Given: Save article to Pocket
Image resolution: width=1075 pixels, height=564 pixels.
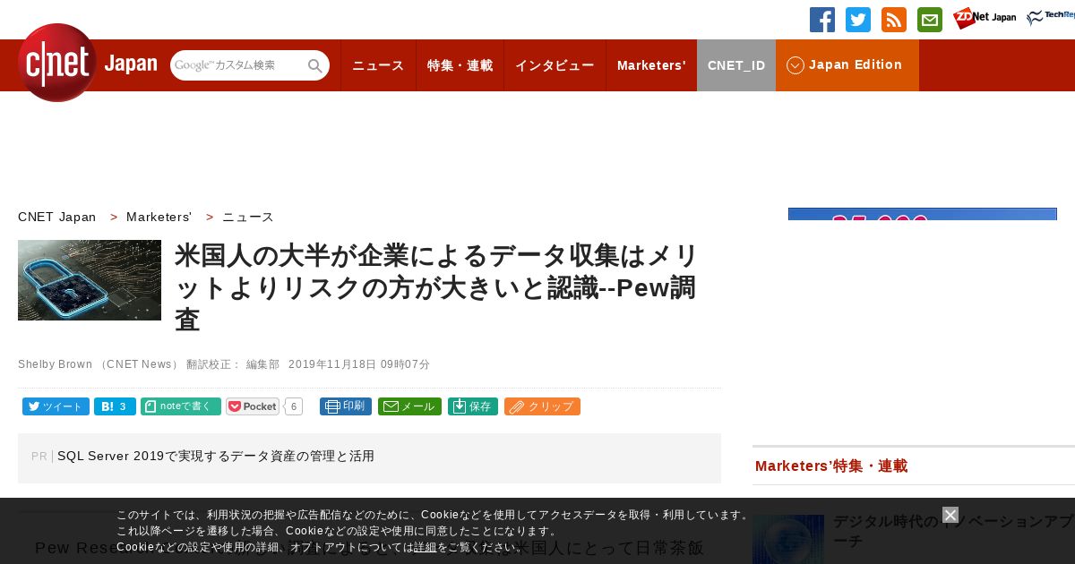Looking at the screenshot, I should (253, 406).
